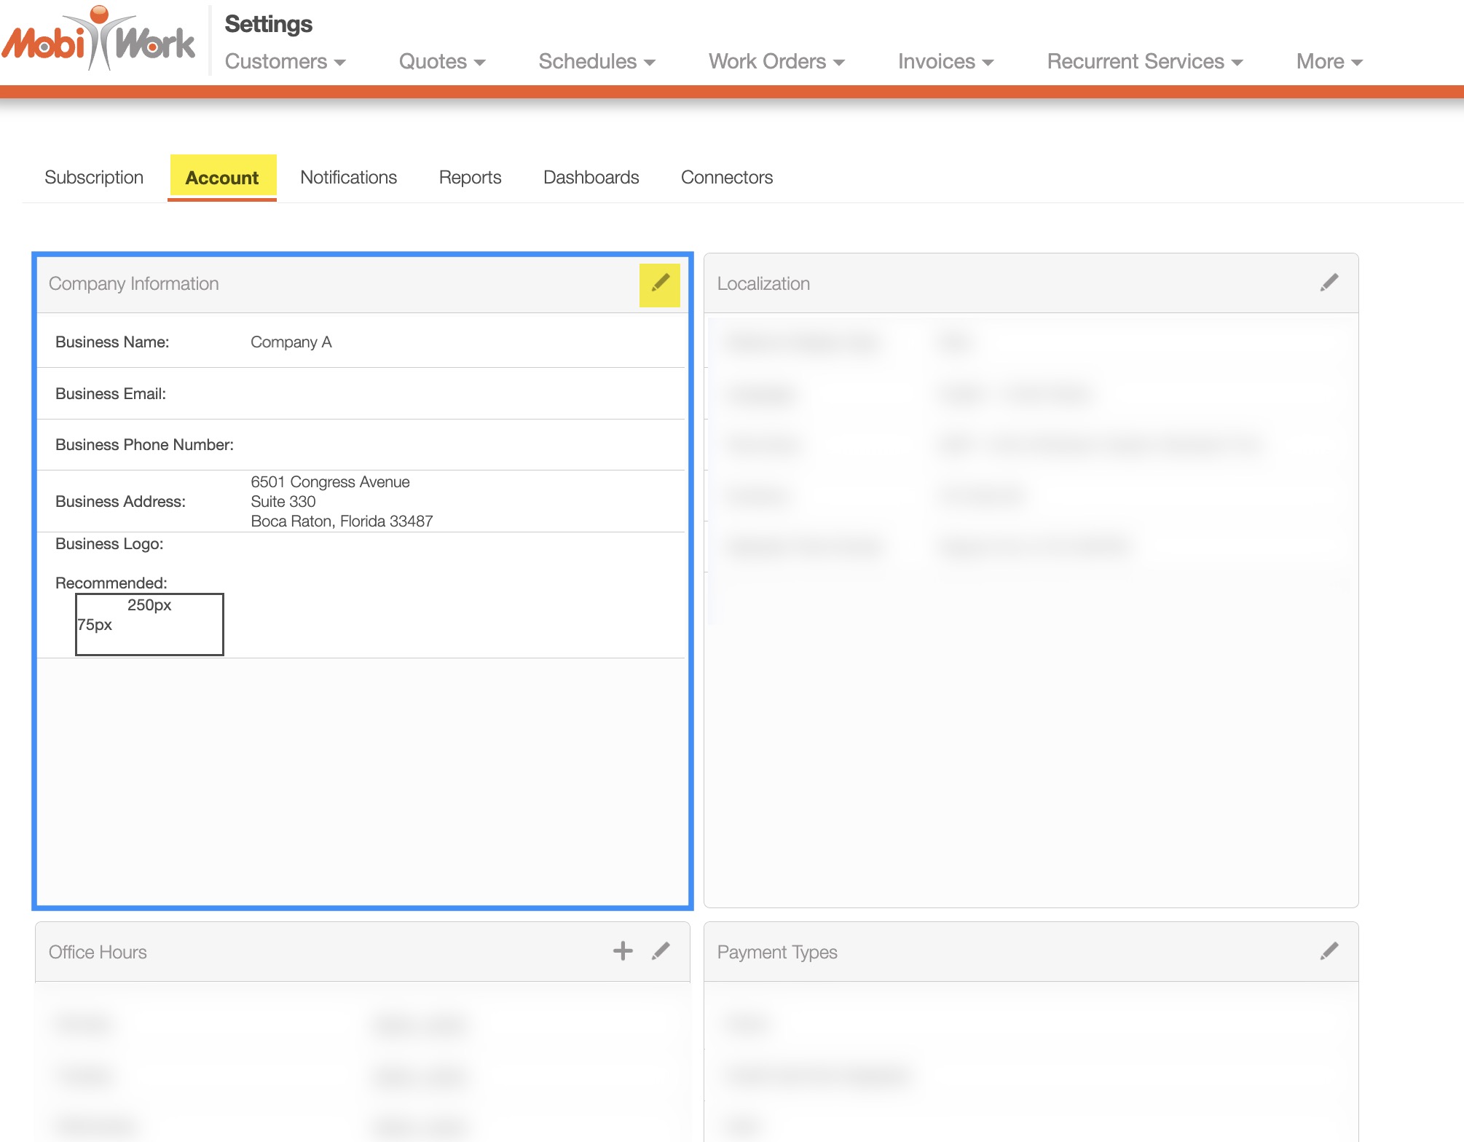Select the Account tab
The width and height of the screenshot is (1464, 1142).
coord(222,178)
